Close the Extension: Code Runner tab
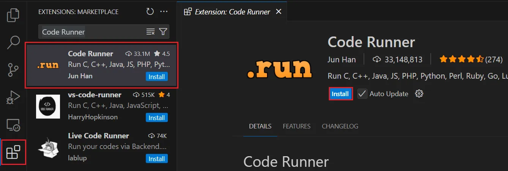The height and width of the screenshot is (171, 508). tap(278, 12)
